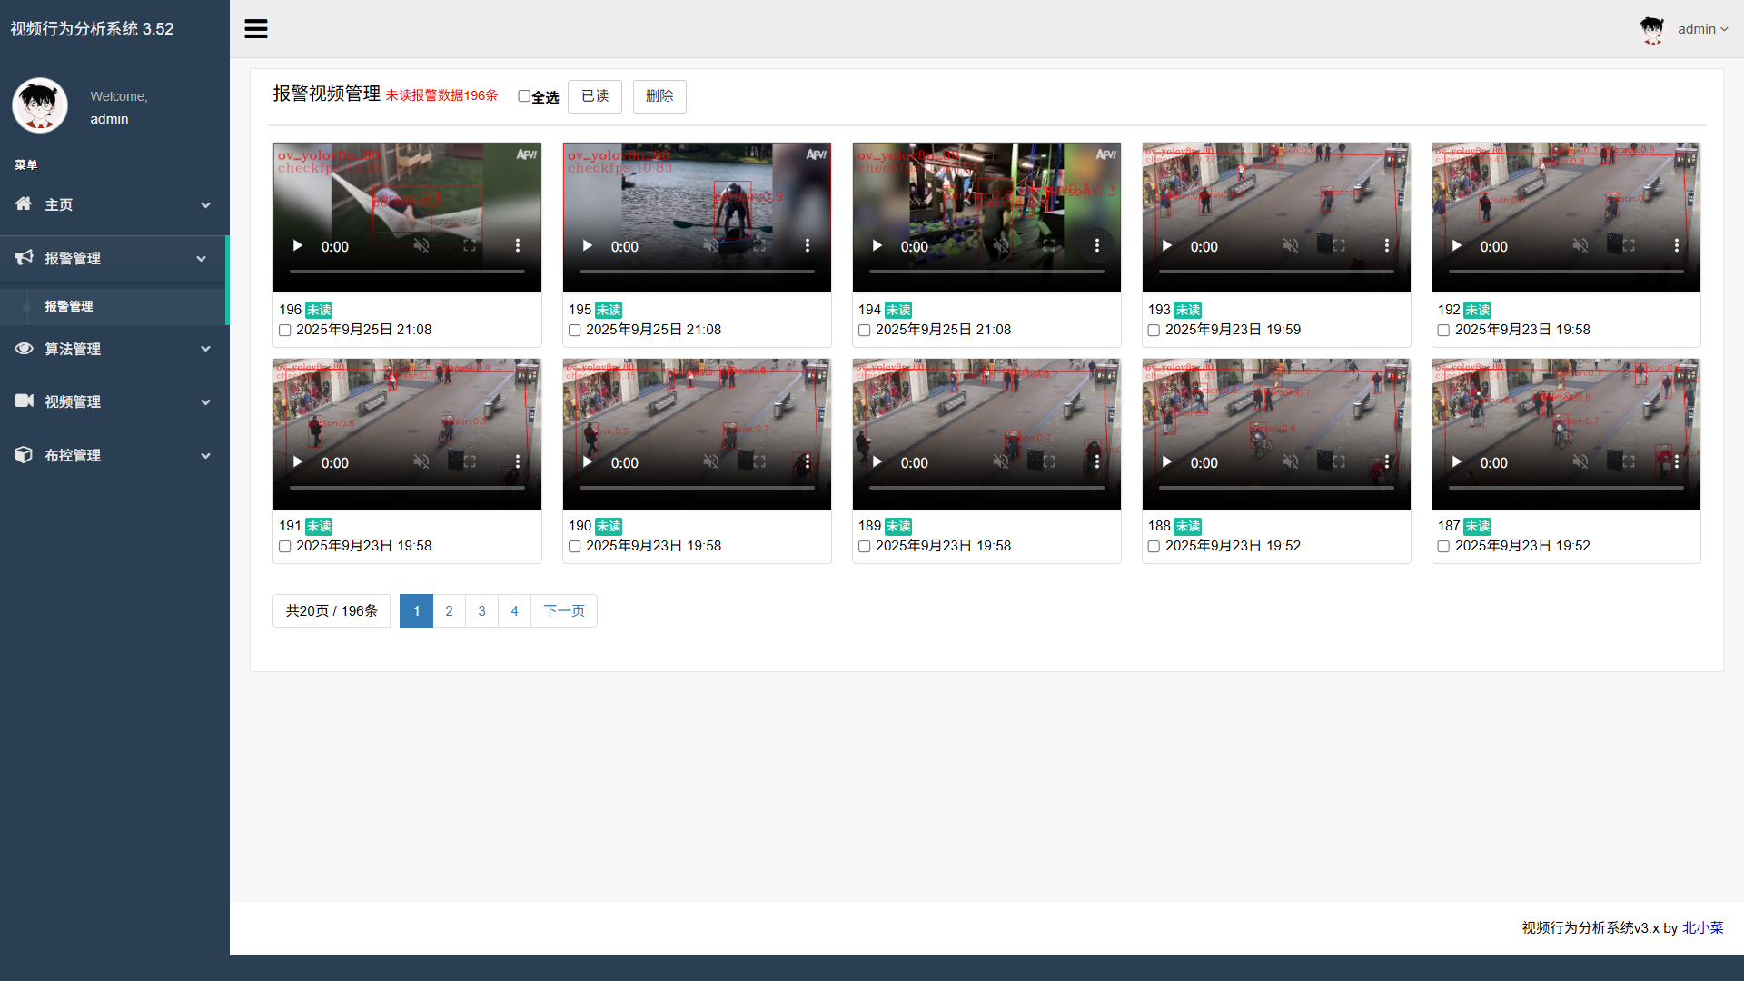The width and height of the screenshot is (1744, 981).
Task: Open more options on video 192
Action: pos(1676,246)
